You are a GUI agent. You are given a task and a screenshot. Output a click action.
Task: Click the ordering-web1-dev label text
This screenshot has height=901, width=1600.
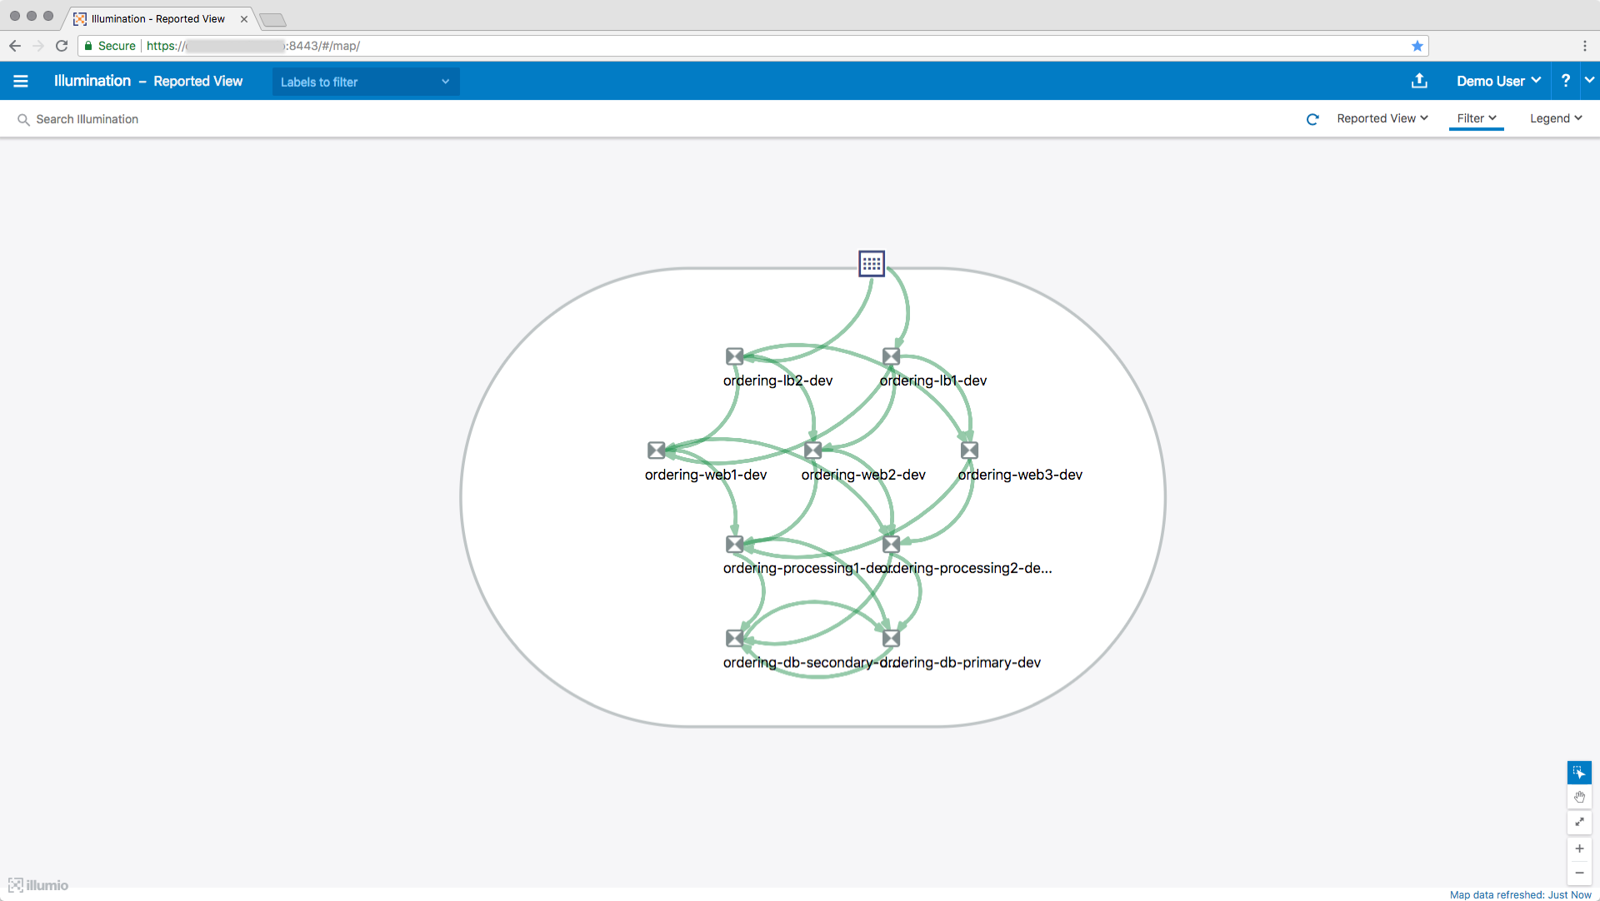[x=706, y=475]
